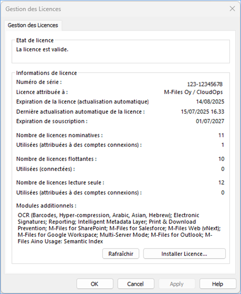Confirm with the OK button
The image size is (241, 294).
click(x=94, y=284)
